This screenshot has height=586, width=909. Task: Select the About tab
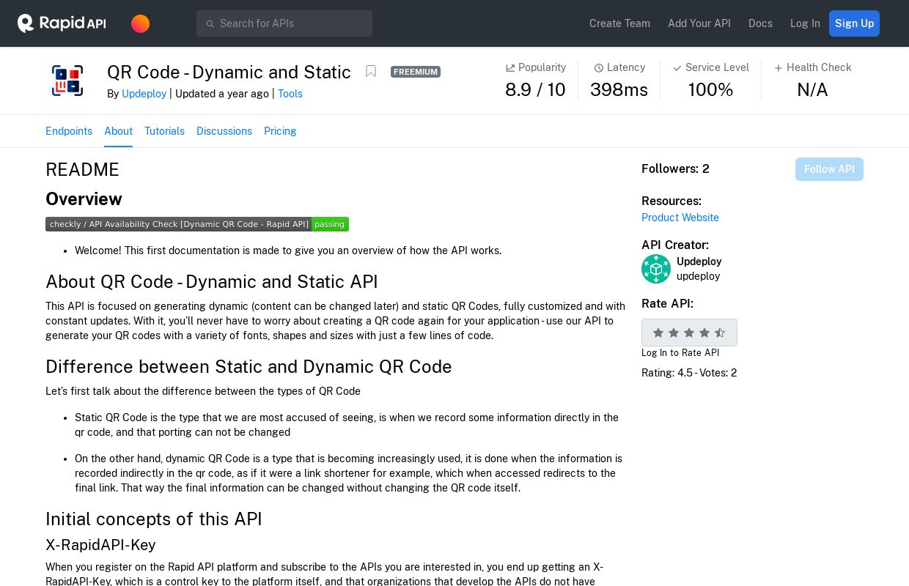(118, 131)
